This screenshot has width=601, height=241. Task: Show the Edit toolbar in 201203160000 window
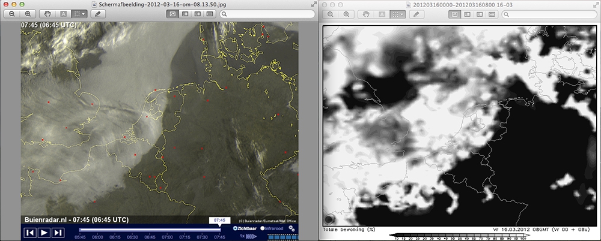tap(416, 14)
